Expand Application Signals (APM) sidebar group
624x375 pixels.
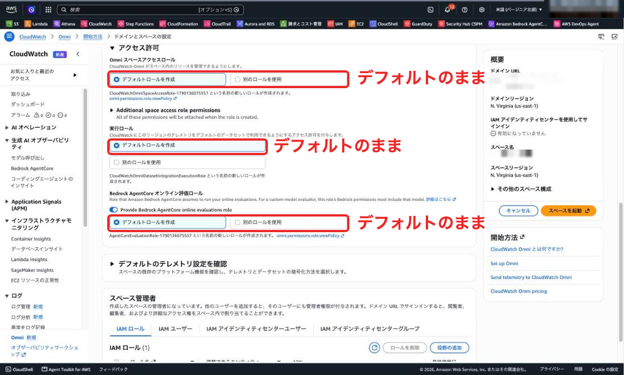[x=7, y=202]
